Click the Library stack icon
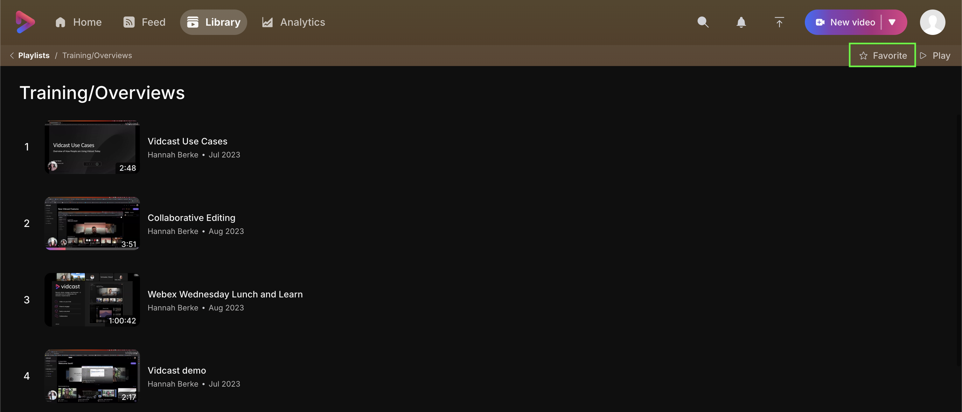The width and height of the screenshot is (962, 412). tap(193, 22)
